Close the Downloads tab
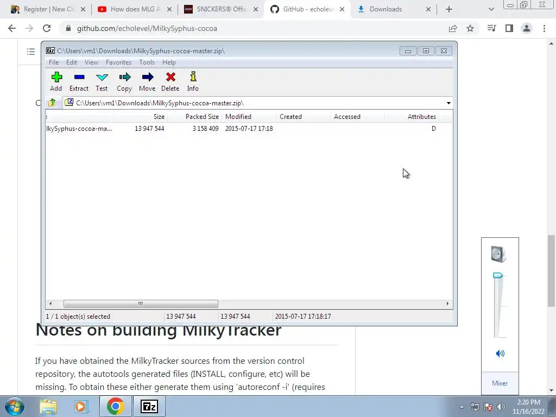This screenshot has width=556, height=417. 428,10
